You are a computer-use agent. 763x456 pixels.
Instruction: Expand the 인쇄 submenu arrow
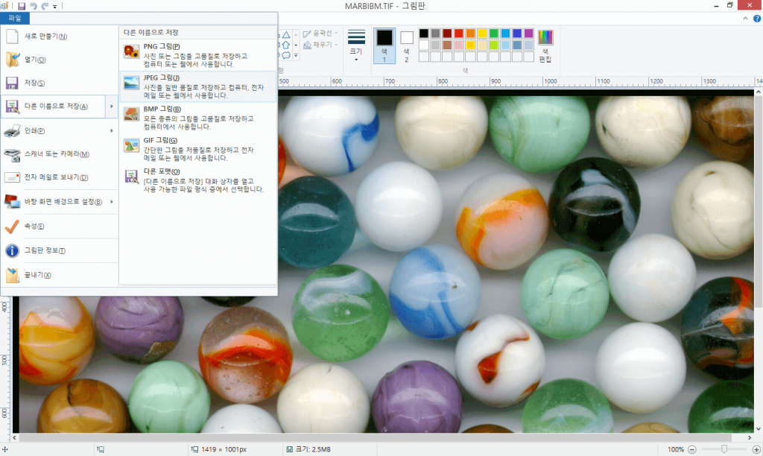coord(112,130)
